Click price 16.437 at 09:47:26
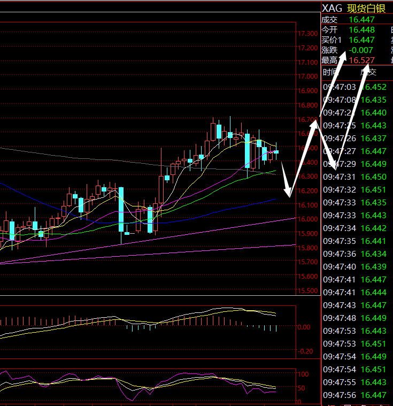Screen dimensions: 393x406 tap(374, 138)
